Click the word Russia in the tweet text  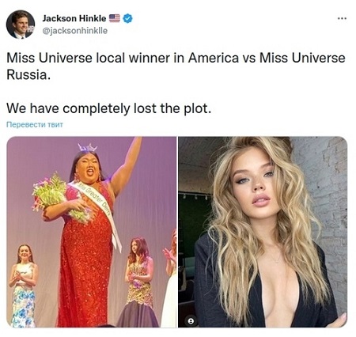coord(26,74)
